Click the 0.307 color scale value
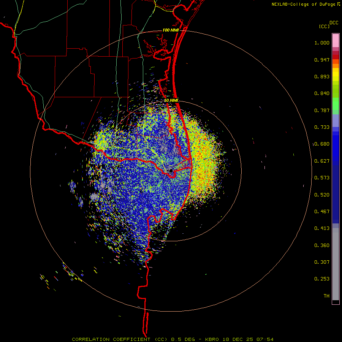The image size is (342, 342). coord(322,262)
